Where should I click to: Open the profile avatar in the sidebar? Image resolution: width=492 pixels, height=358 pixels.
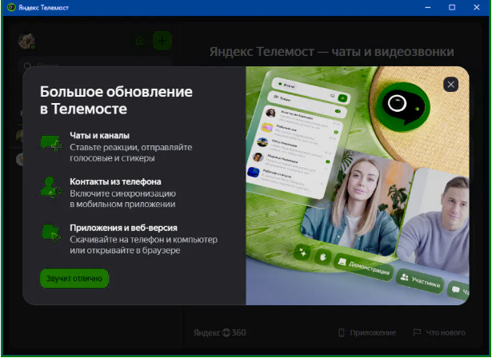coord(26,41)
